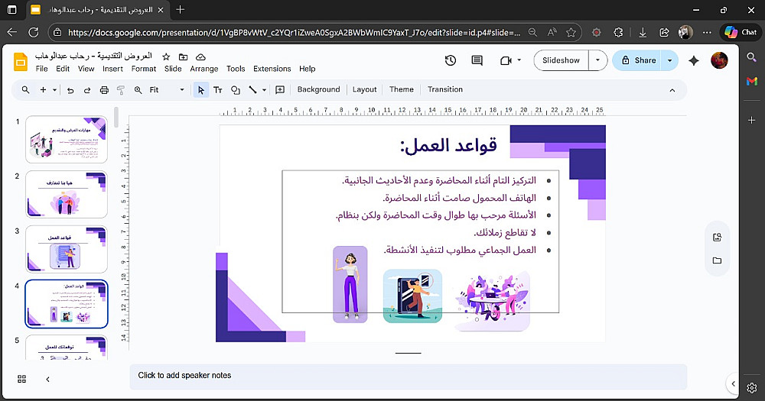The height and width of the screenshot is (401, 765).
Task: Open version history clock icon
Action: pos(451,60)
